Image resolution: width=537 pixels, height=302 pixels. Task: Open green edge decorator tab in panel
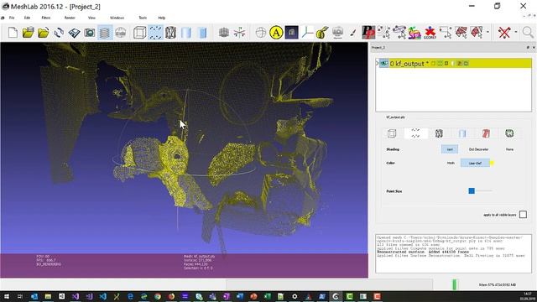509,133
